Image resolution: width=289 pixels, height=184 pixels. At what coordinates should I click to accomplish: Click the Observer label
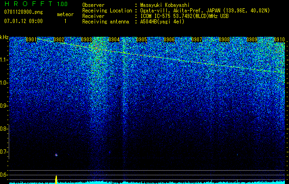tap(93, 5)
